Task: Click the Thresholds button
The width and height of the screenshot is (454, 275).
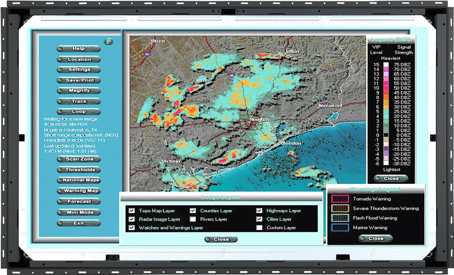Action: 79,170
